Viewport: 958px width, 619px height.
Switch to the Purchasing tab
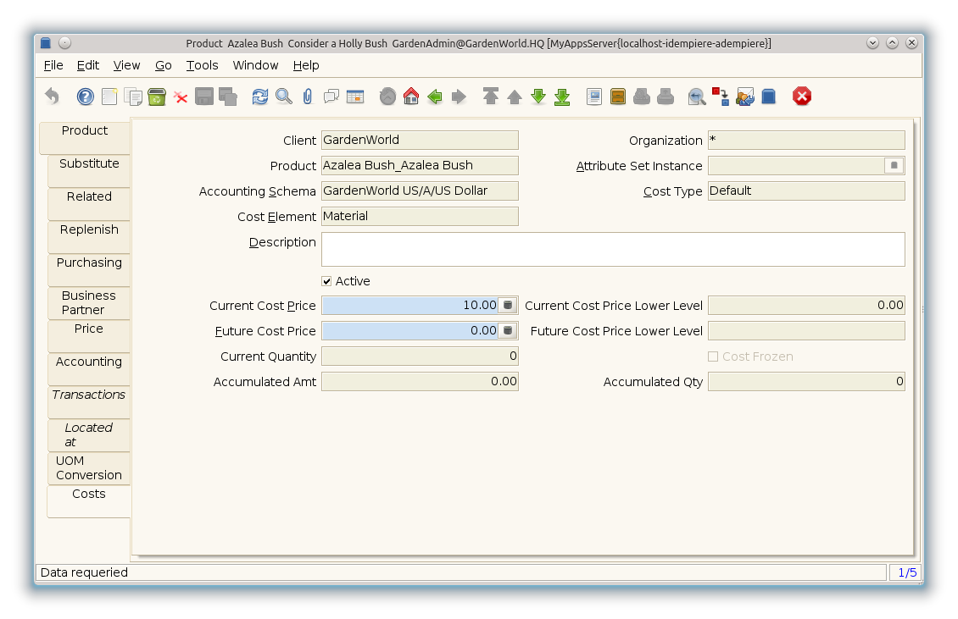(x=89, y=263)
